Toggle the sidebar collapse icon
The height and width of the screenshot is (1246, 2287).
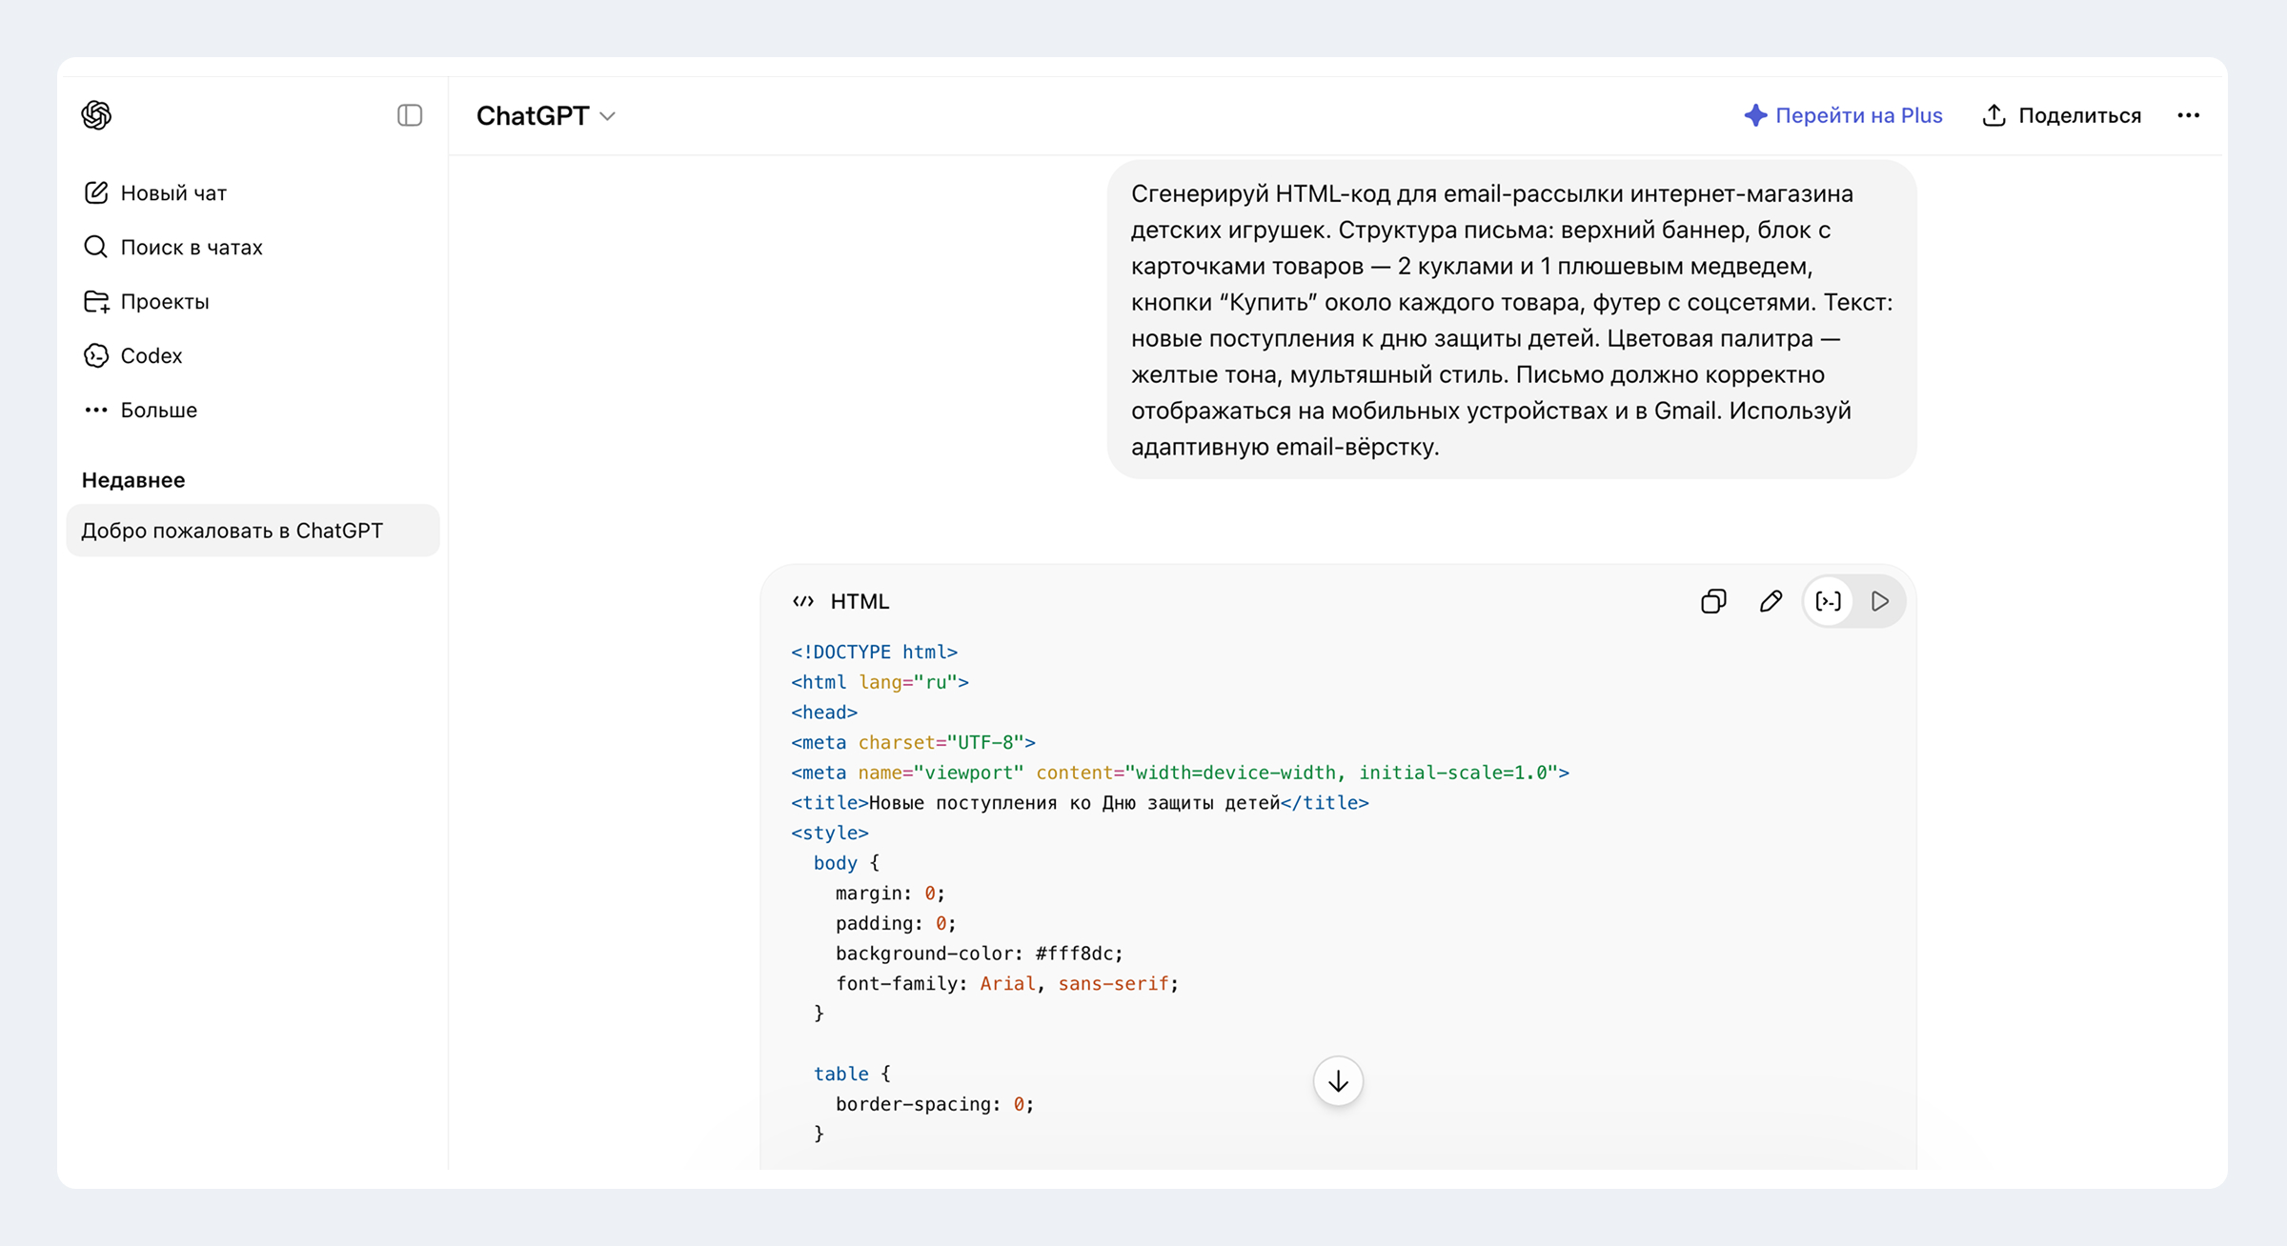(x=410, y=115)
